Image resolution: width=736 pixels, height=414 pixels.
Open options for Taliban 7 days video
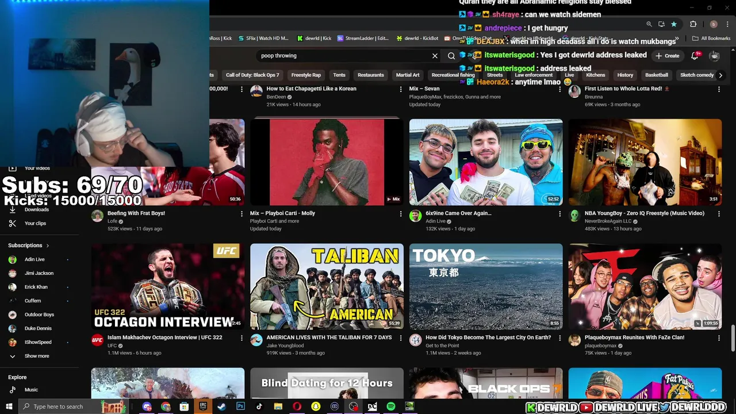click(x=401, y=338)
